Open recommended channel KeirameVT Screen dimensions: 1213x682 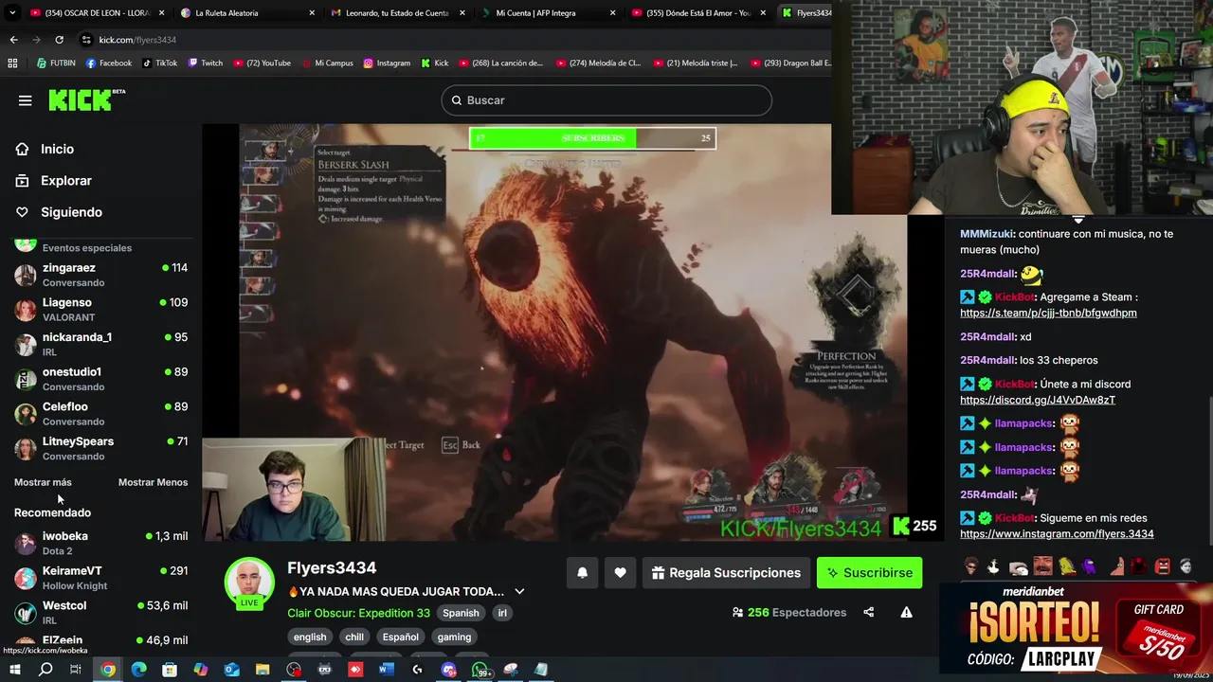101,578
